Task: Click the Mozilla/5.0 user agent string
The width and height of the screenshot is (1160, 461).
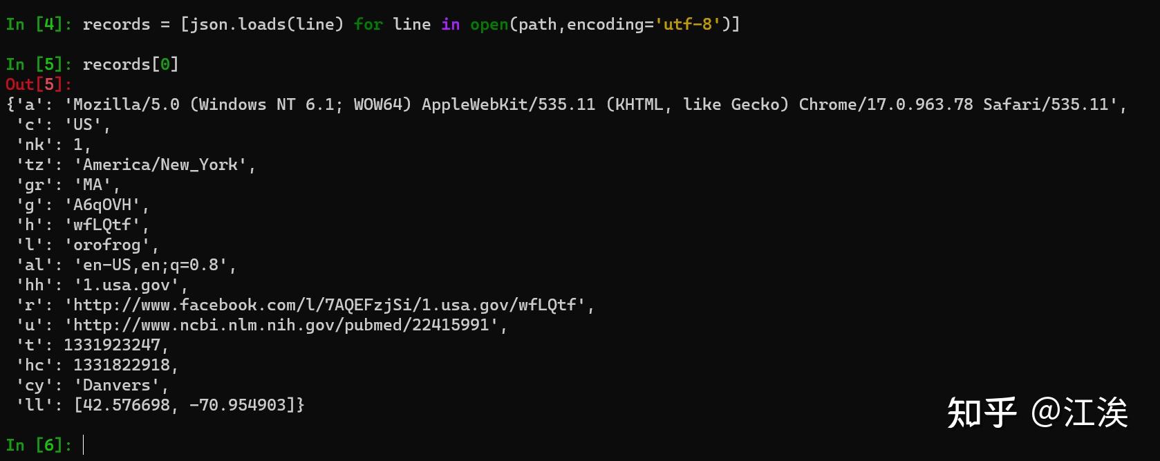Action: pos(595,104)
